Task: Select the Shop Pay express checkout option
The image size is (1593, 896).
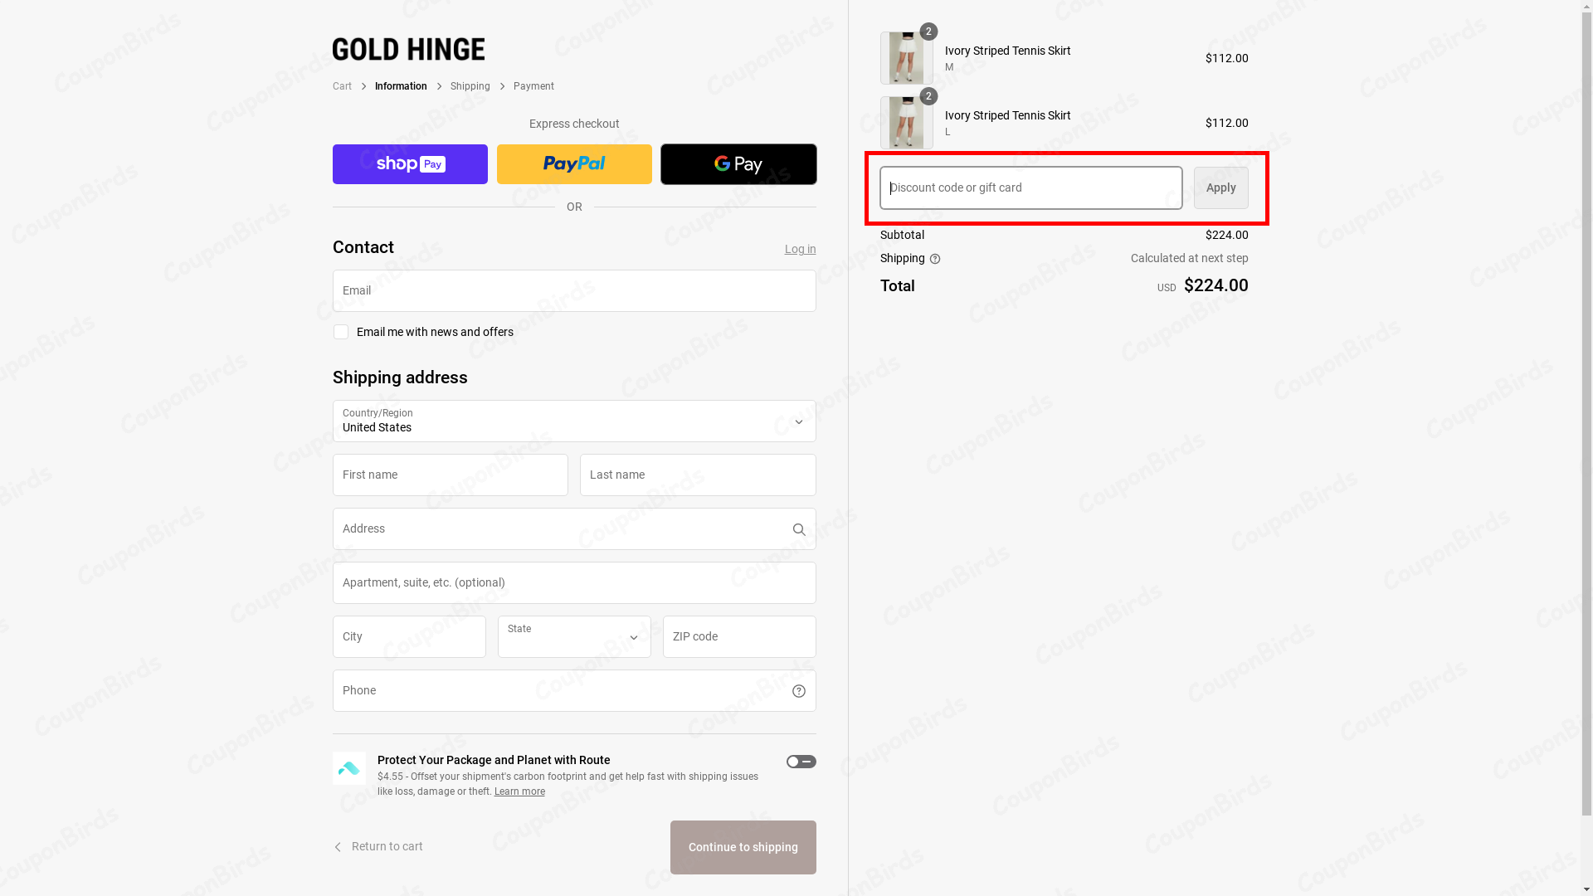Action: click(x=410, y=164)
